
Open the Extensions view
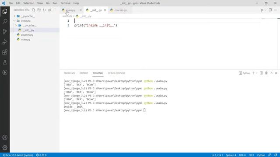tap(5, 52)
